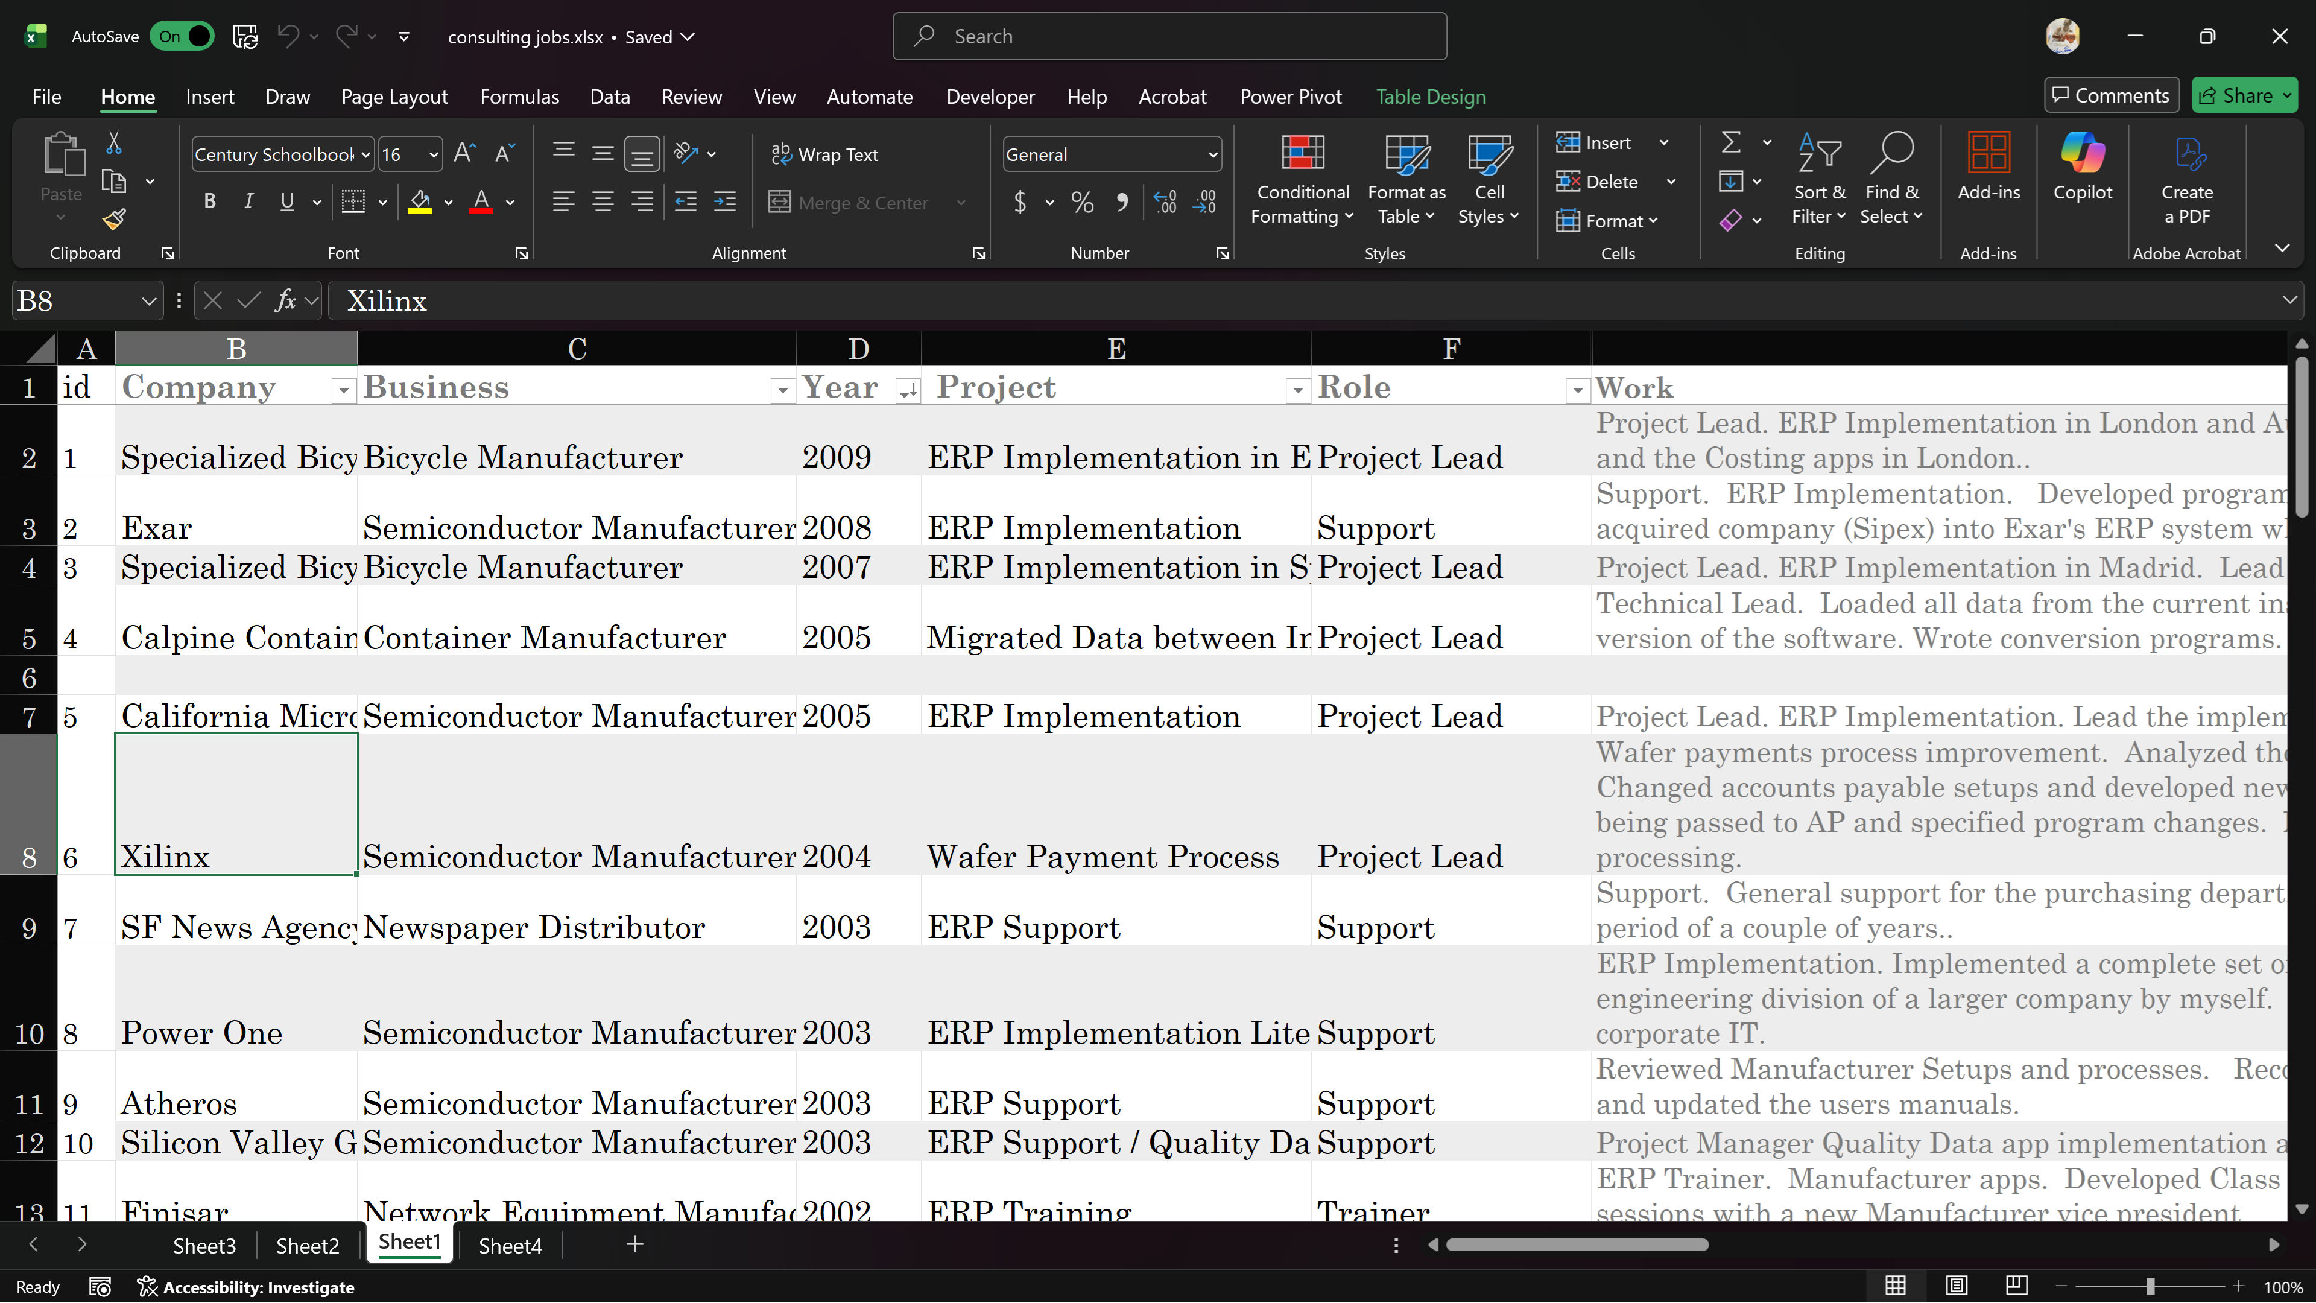The width and height of the screenshot is (2316, 1303).
Task: Click Percent Style icon
Action: (x=1083, y=202)
